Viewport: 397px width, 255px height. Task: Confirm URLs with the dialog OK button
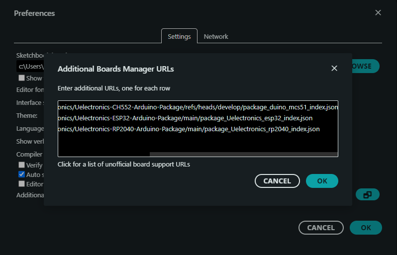pyautogui.click(x=322, y=181)
